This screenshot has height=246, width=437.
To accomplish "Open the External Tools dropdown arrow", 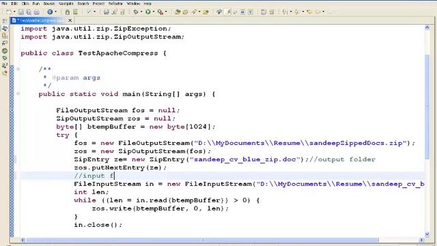I will coord(166,12).
